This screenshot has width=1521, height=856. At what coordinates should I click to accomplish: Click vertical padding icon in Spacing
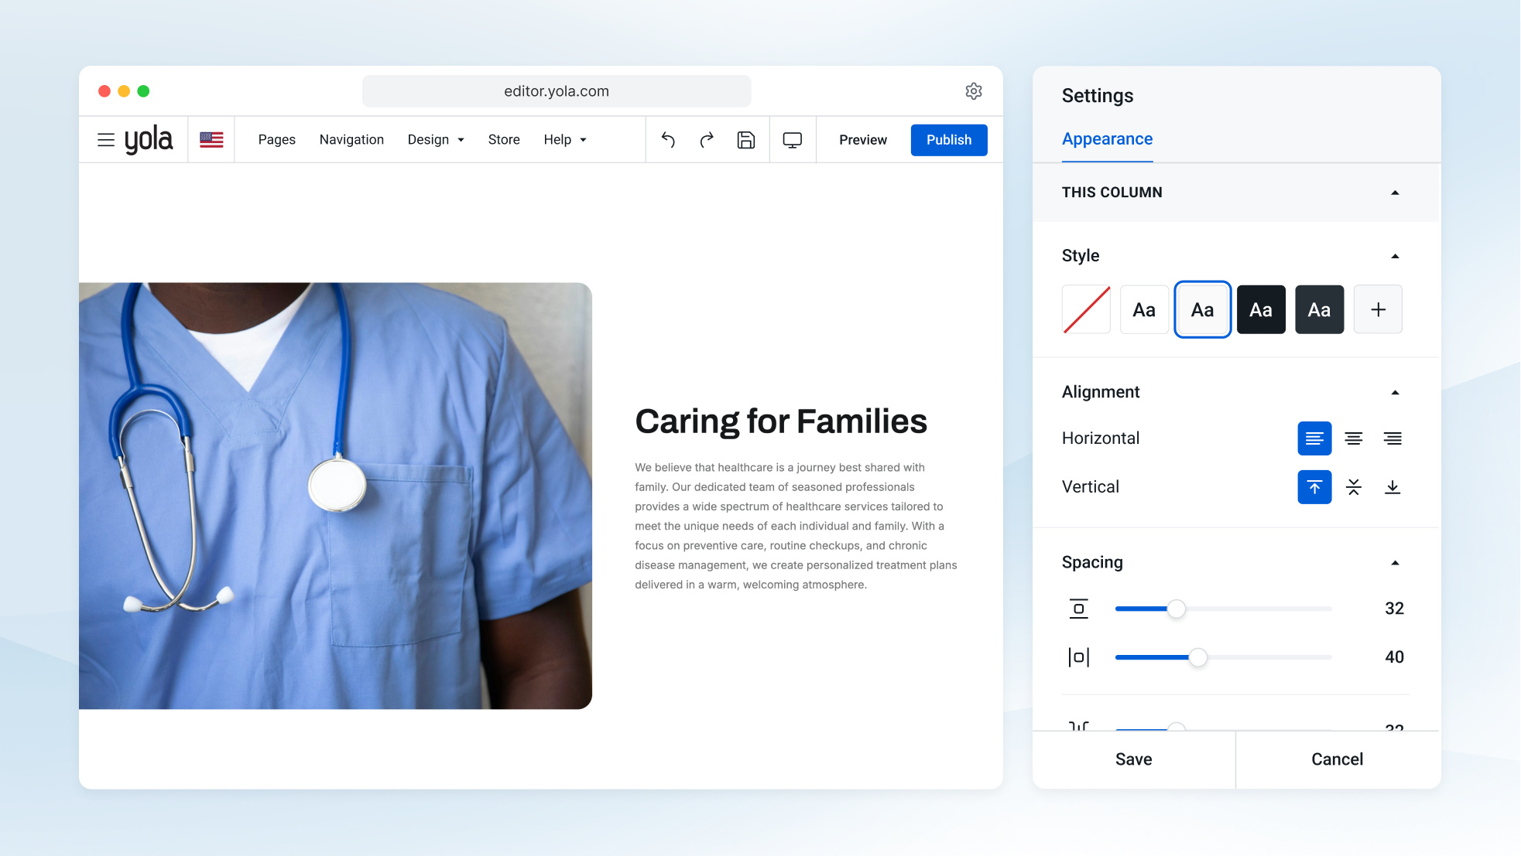tap(1078, 609)
